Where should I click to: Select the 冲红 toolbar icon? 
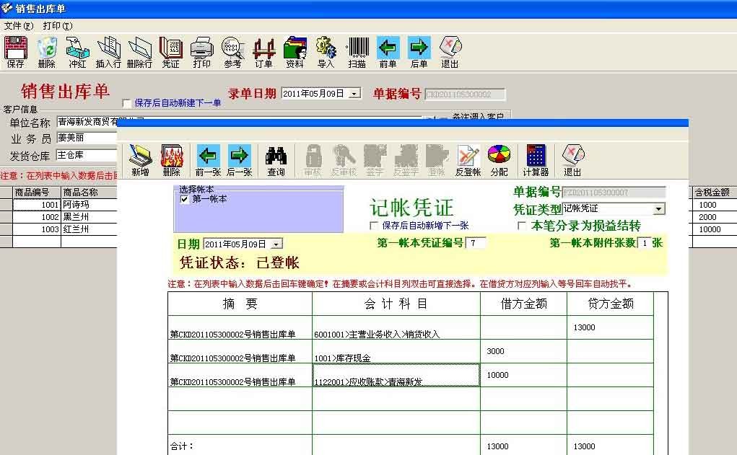(x=77, y=49)
